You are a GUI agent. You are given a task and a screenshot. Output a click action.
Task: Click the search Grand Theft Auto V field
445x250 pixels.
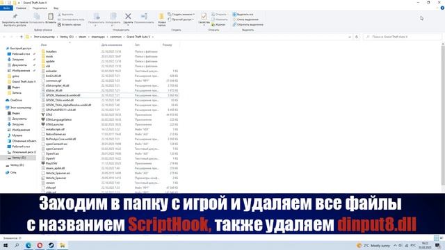[x=403, y=37]
